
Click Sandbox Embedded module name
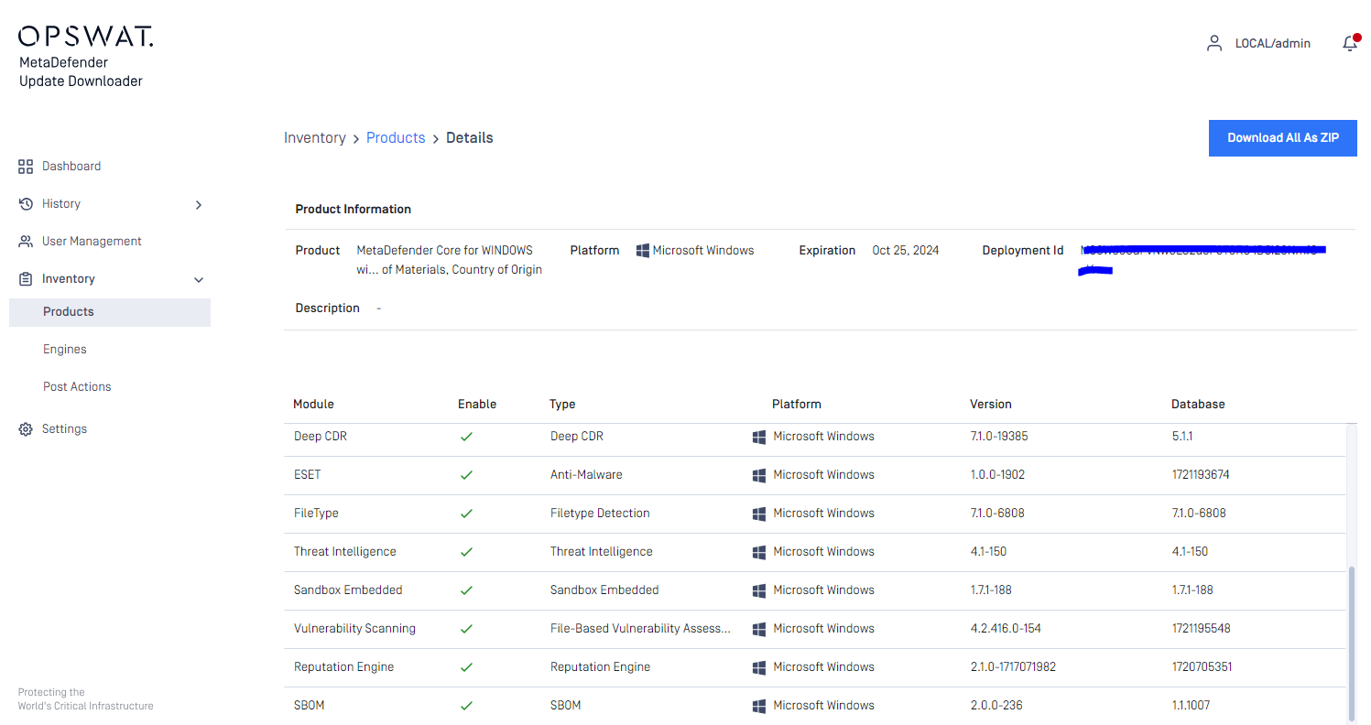pyautogui.click(x=348, y=590)
